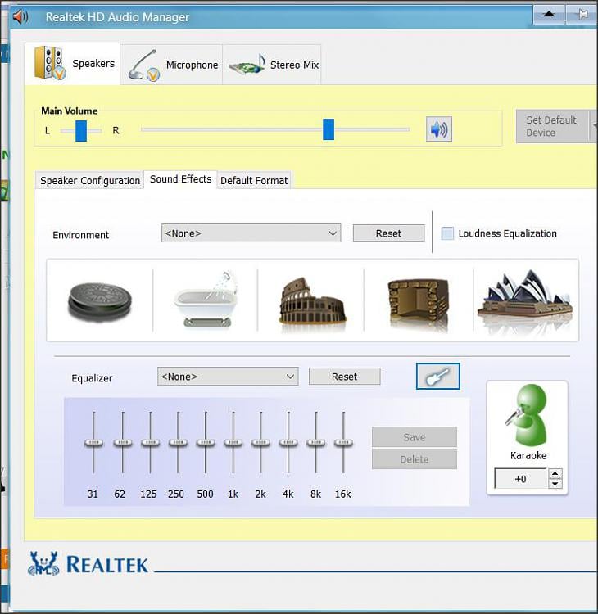Open the Equalizer preset dropdown
598x614 pixels.
coord(228,377)
